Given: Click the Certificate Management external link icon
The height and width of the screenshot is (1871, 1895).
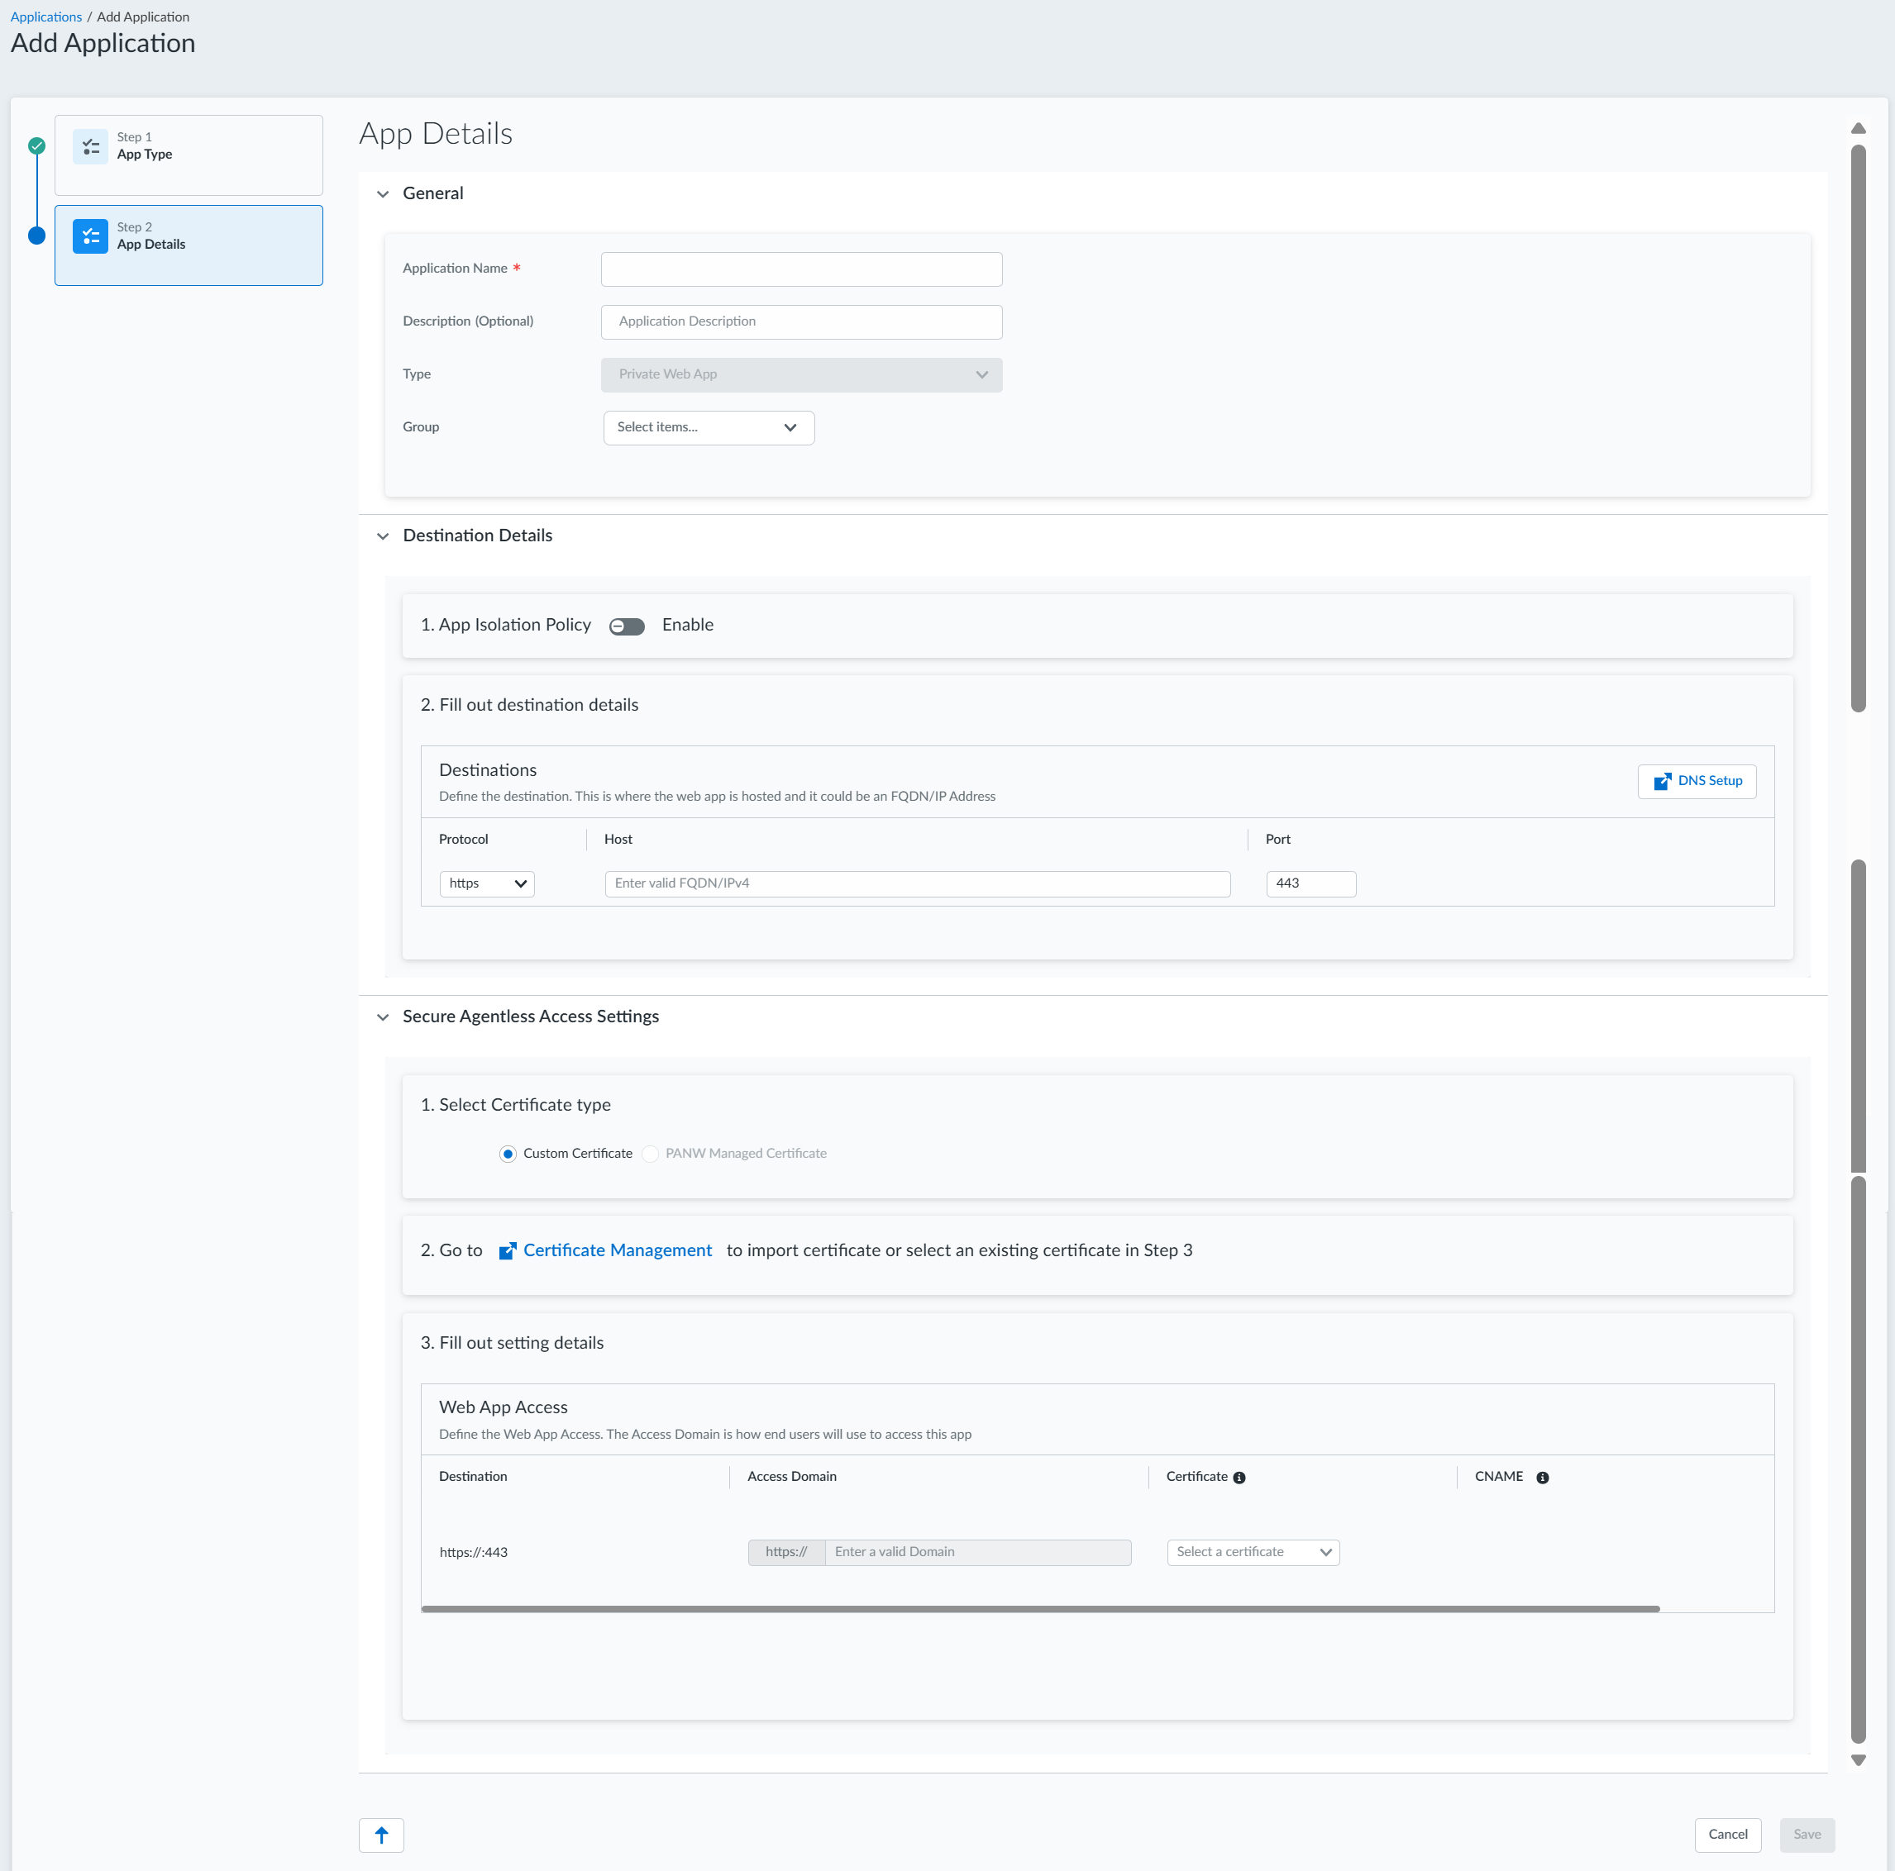Looking at the screenshot, I should coord(507,1251).
